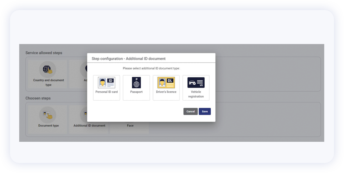The image size is (344, 173).
Task: Click the Personal ID card label
Action: coord(107,92)
